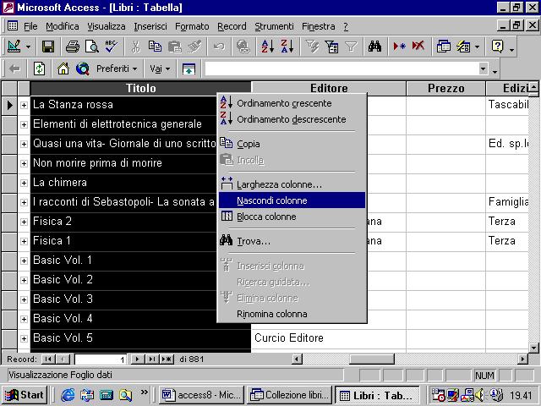Image resolution: width=541 pixels, height=406 pixels.
Task: Select Rinomina colonna menu entry
Action: (x=292, y=314)
